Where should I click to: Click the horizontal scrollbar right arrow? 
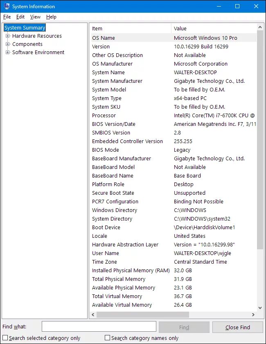(x=253, y=314)
